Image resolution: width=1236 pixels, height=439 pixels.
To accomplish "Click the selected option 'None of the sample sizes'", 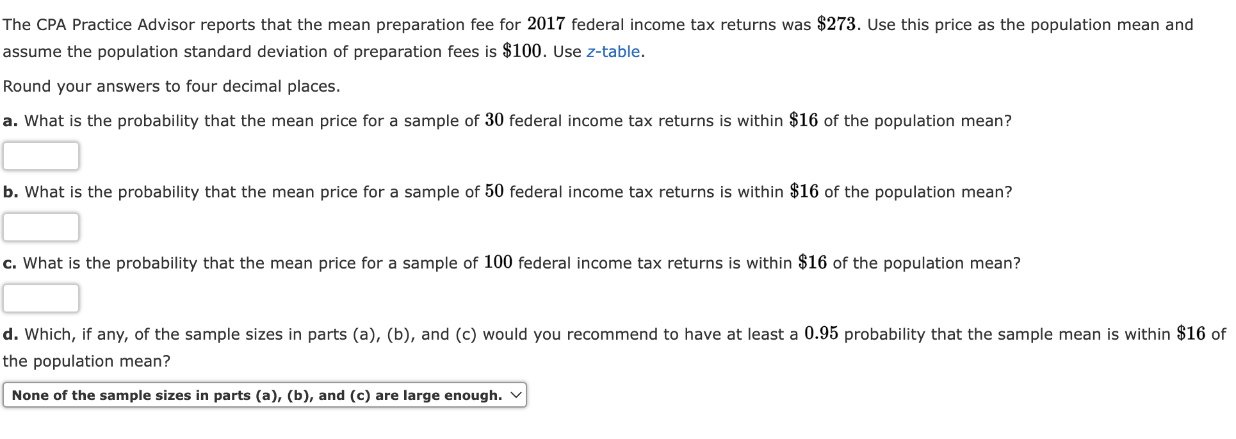I will click(256, 395).
